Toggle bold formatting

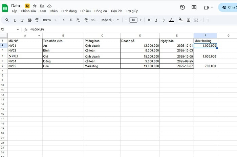(149, 20)
